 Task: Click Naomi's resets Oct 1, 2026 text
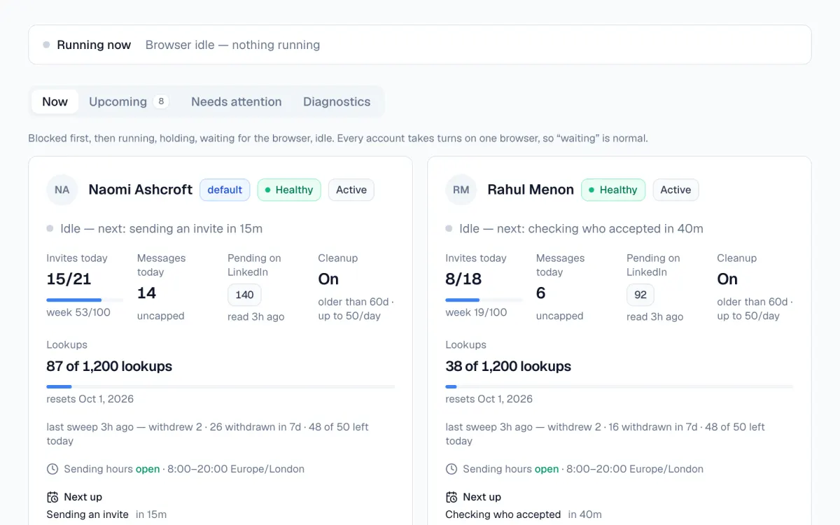(90, 399)
